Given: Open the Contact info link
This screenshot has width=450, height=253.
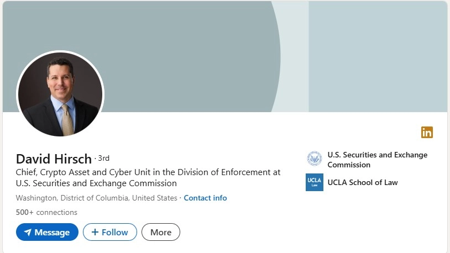Looking at the screenshot, I should [205, 198].
